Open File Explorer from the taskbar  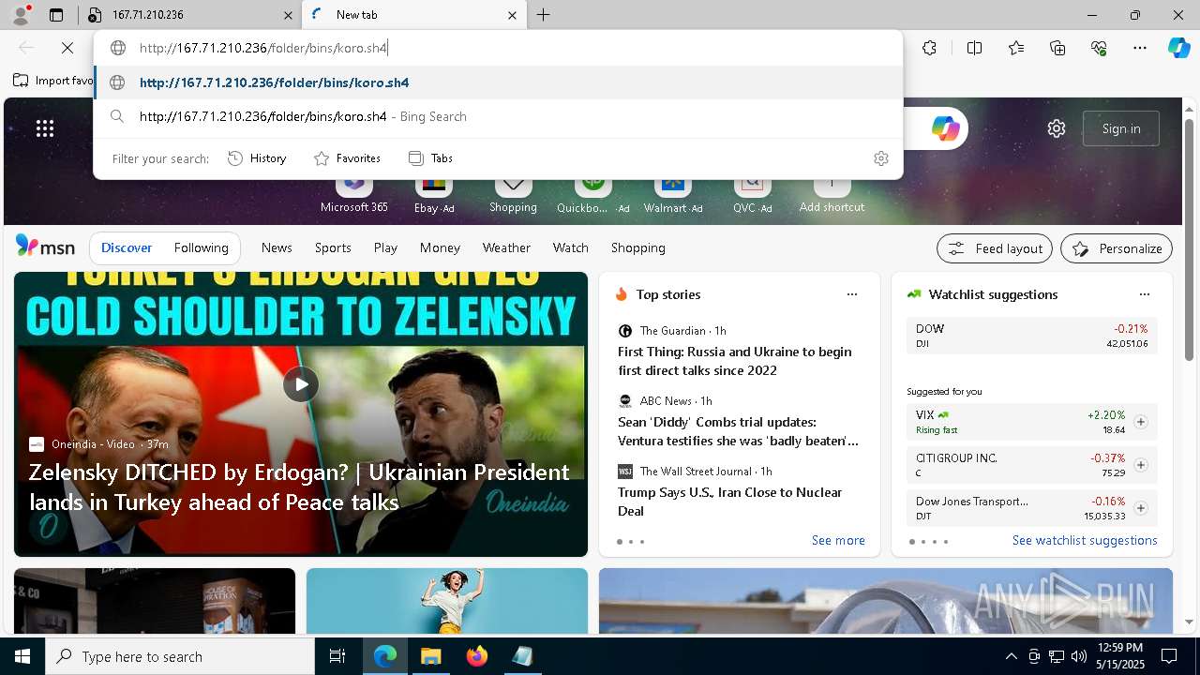click(431, 656)
